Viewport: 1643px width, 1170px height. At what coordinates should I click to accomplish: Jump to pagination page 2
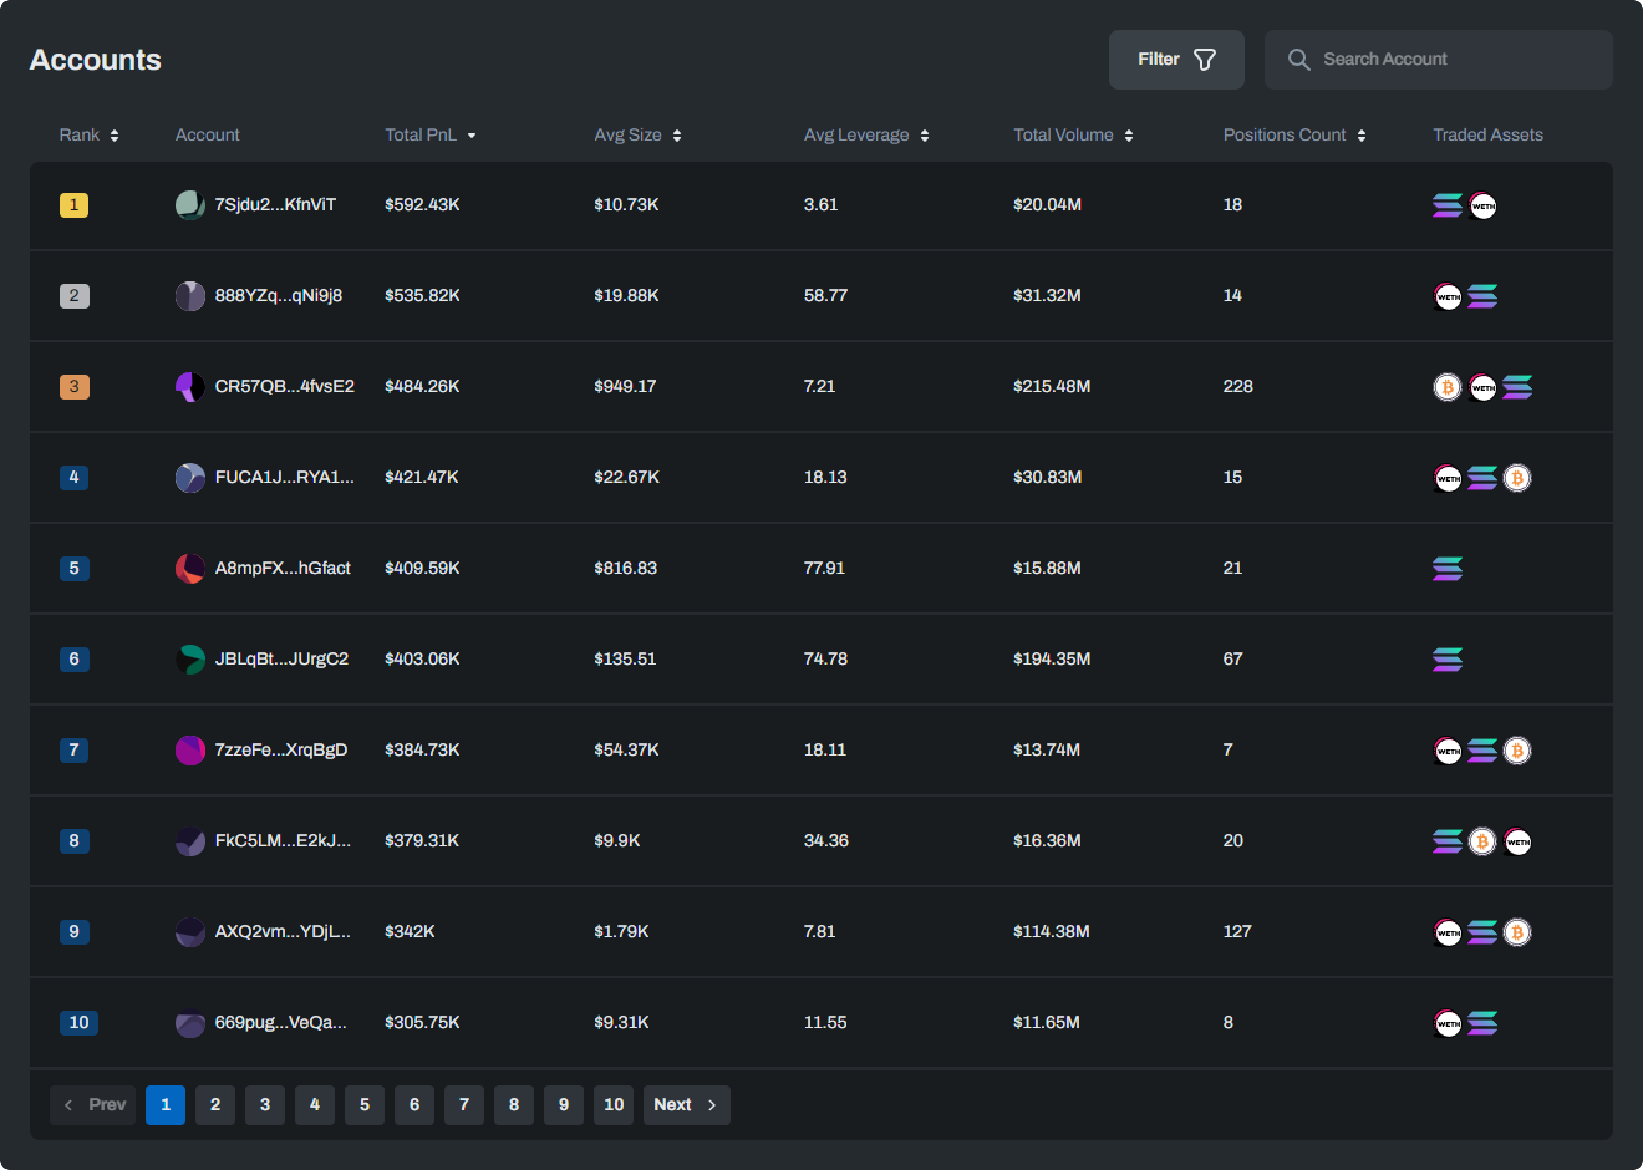tap(215, 1105)
